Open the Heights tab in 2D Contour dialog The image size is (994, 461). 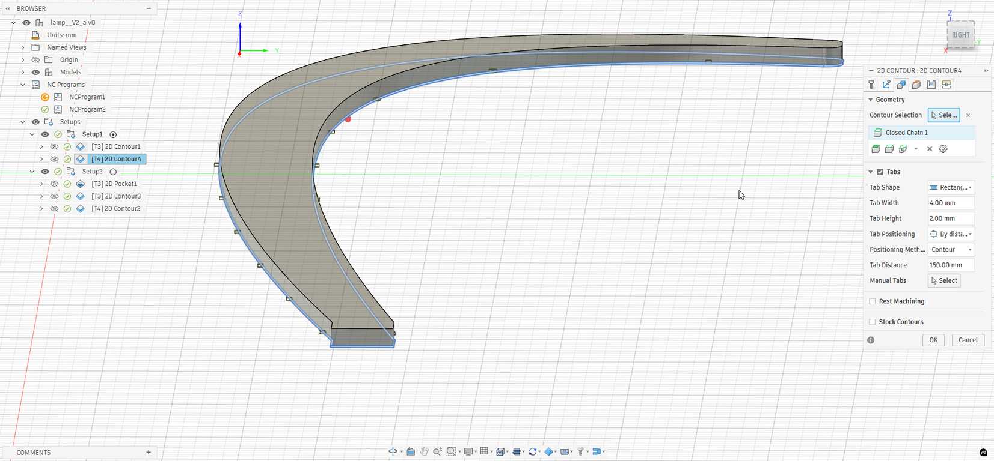(x=916, y=85)
